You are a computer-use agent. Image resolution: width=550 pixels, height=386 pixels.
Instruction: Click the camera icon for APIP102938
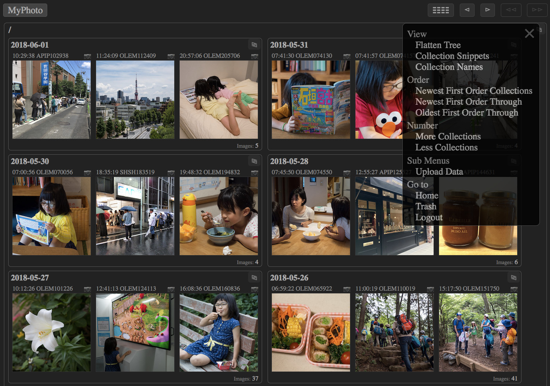pyautogui.click(x=87, y=56)
